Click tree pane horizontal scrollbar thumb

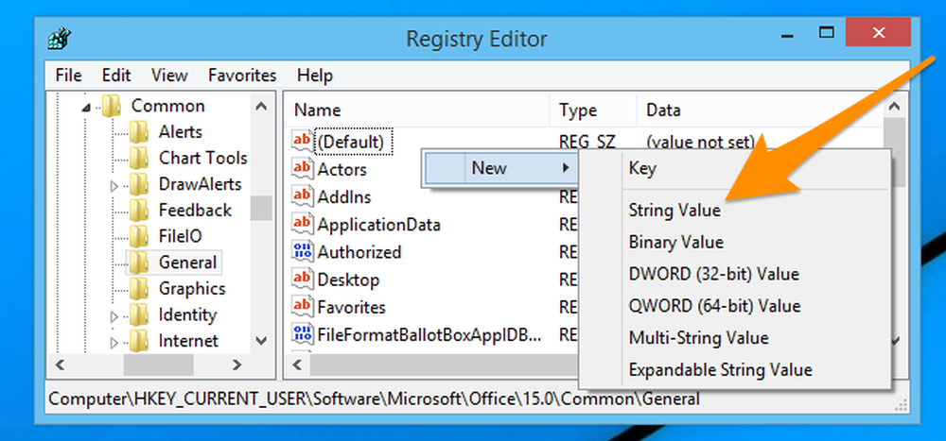coord(158,365)
